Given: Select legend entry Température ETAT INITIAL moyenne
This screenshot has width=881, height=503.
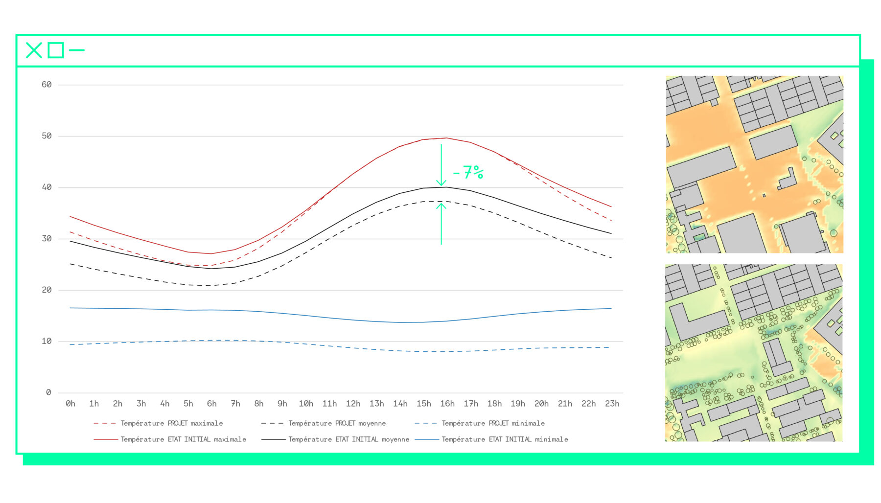Looking at the screenshot, I should coord(335,439).
